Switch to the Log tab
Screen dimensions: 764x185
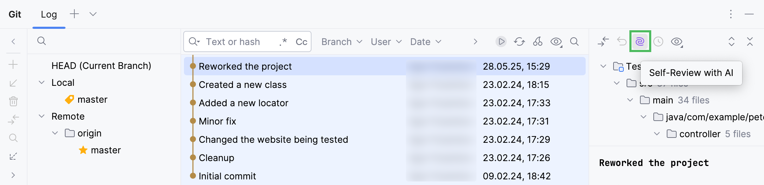click(49, 14)
